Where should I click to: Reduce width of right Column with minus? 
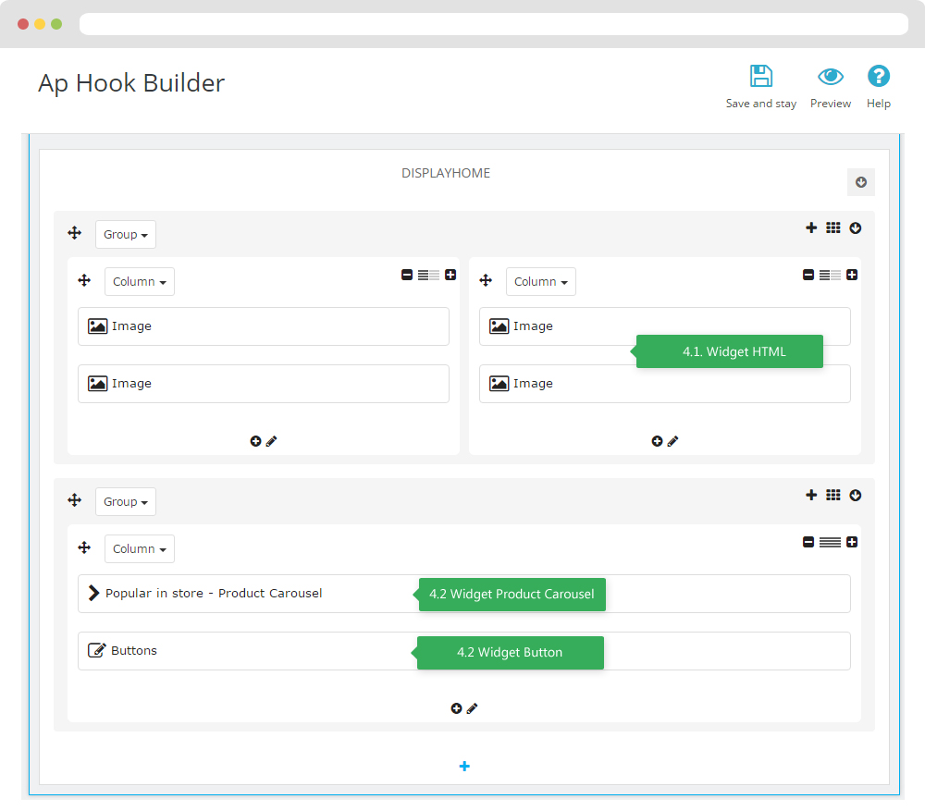[x=808, y=275]
